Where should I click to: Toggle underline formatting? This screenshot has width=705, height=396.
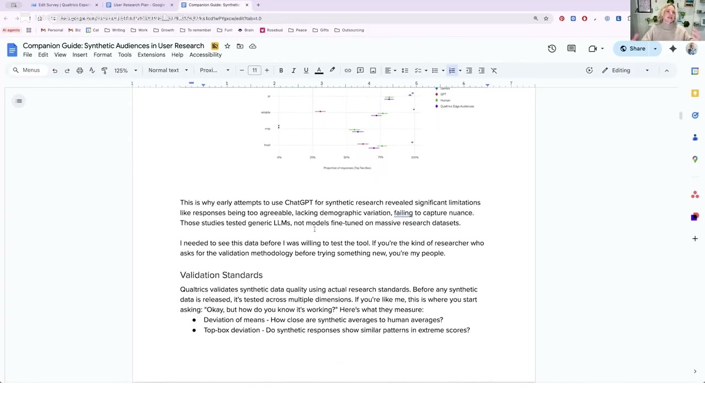[x=306, y=70]
